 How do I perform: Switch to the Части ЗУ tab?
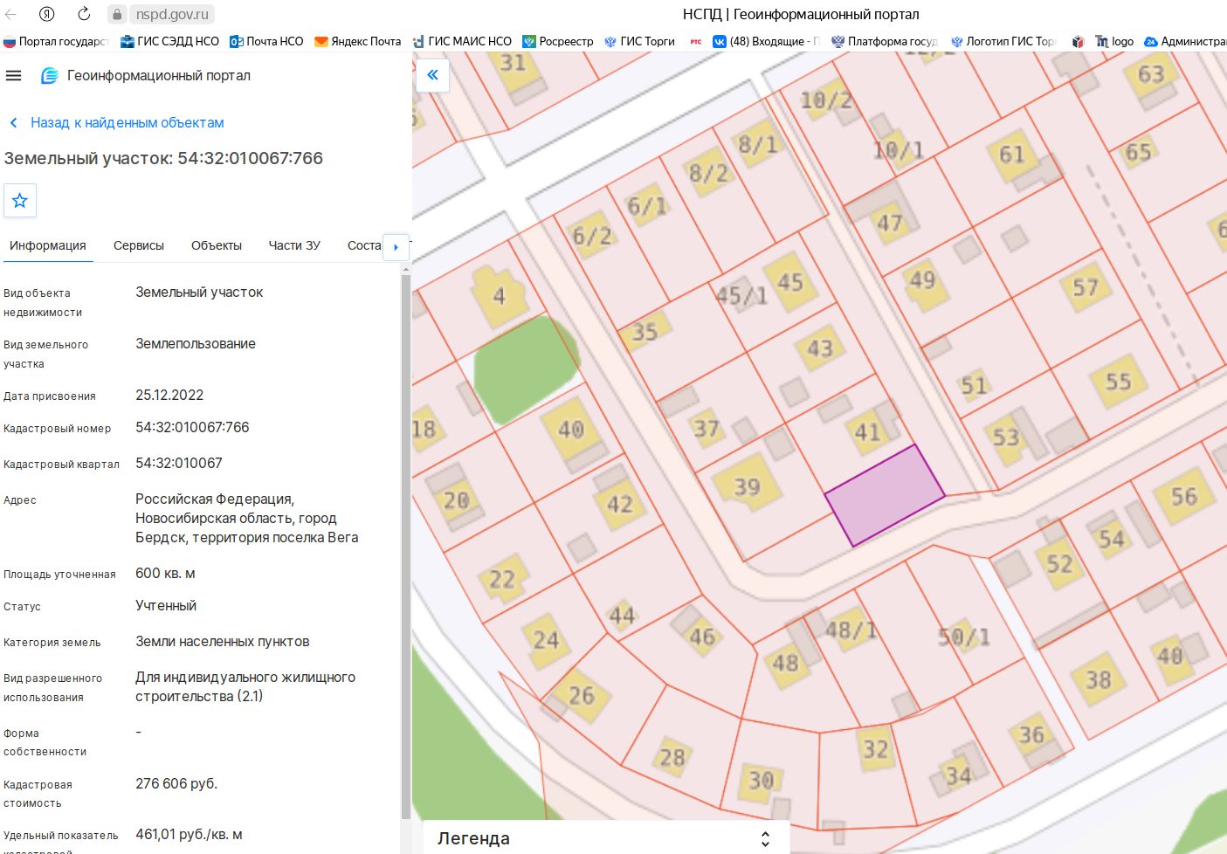coord(294,245)
